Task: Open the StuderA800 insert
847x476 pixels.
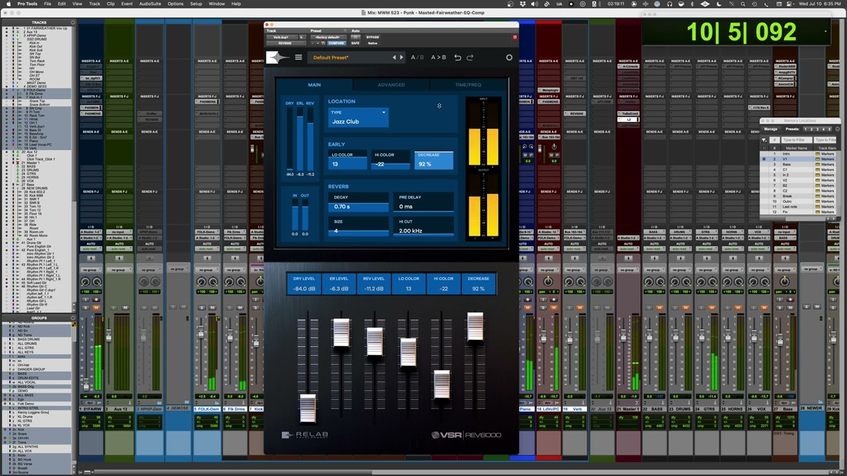Action: coord(787,66)
